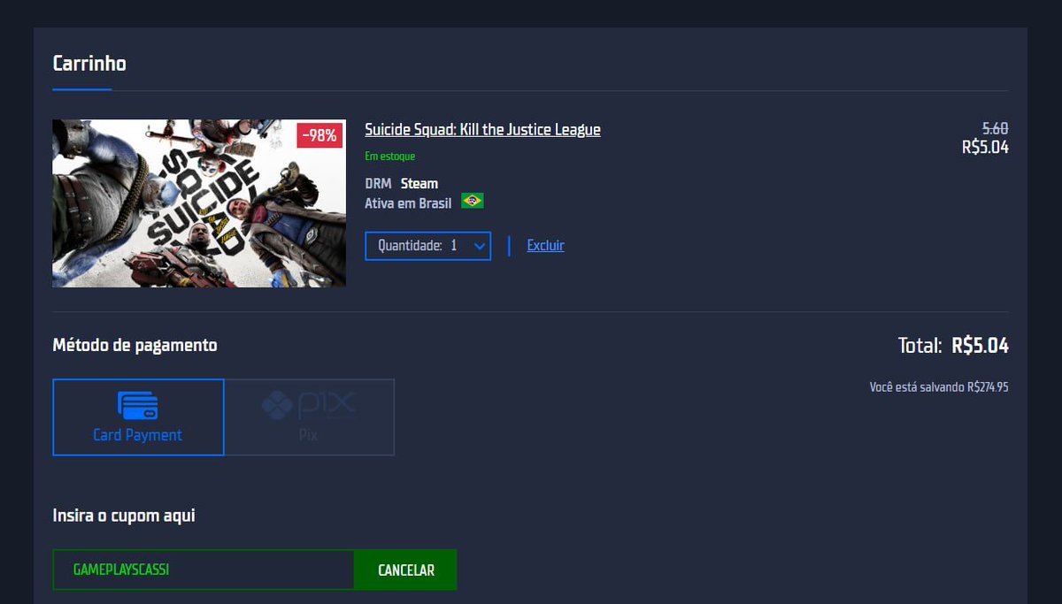Click the Total: R$5.04 amount
This screenshot has width=1062, height=604.
point(953,346)
